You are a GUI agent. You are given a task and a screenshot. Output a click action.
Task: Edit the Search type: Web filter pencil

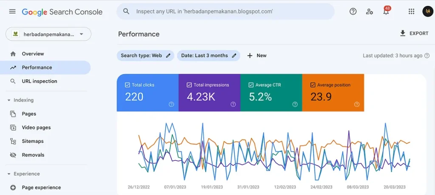click(x=168, y=56)
